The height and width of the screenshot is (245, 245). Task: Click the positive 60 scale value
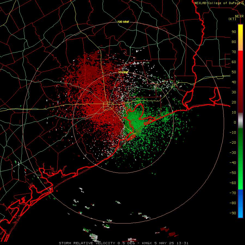234,62
